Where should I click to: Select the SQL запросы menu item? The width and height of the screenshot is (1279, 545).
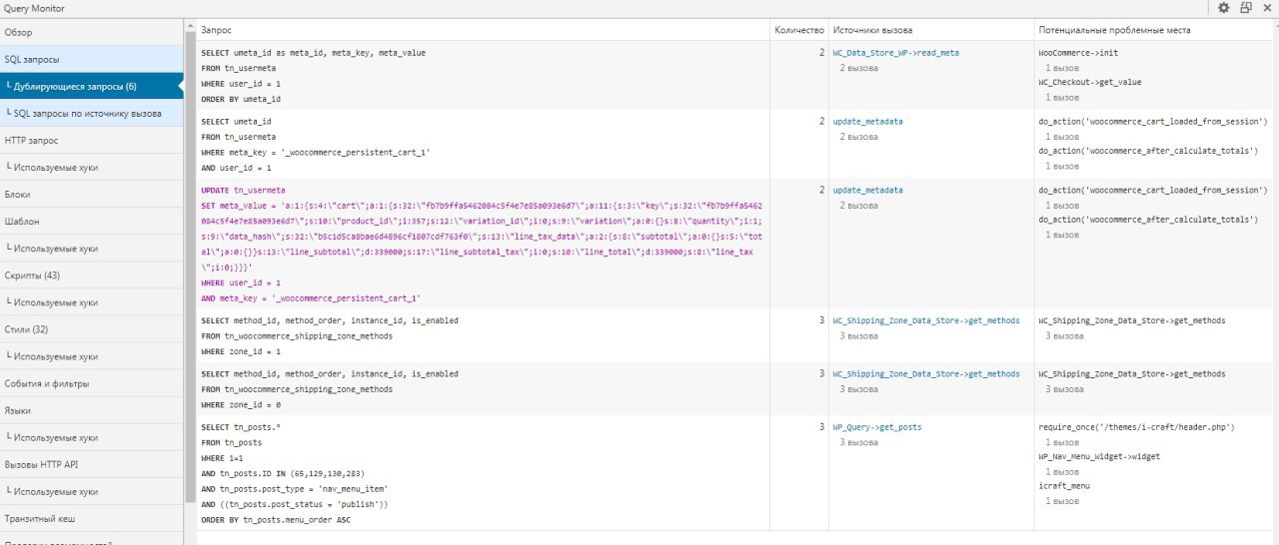click(x=92, y=59)
